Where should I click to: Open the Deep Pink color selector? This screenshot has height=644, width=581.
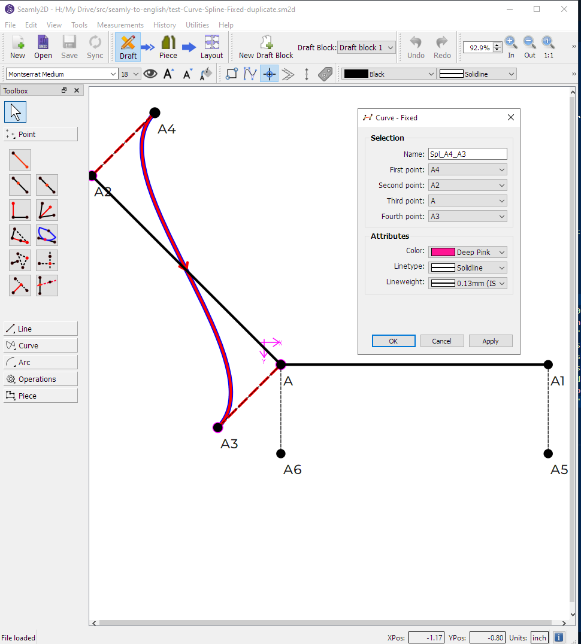[468, 252]
